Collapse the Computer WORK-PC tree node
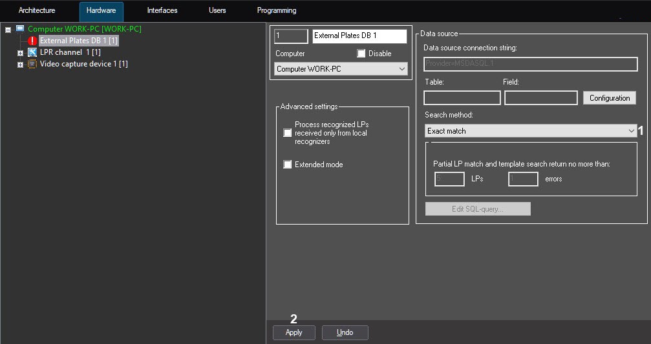The height and width of the screenshot is (344, 651). point(8,30)
